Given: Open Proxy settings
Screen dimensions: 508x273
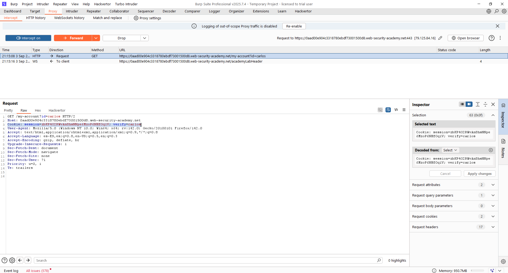Looking at the screenshot, I should [x=147, y=18].
